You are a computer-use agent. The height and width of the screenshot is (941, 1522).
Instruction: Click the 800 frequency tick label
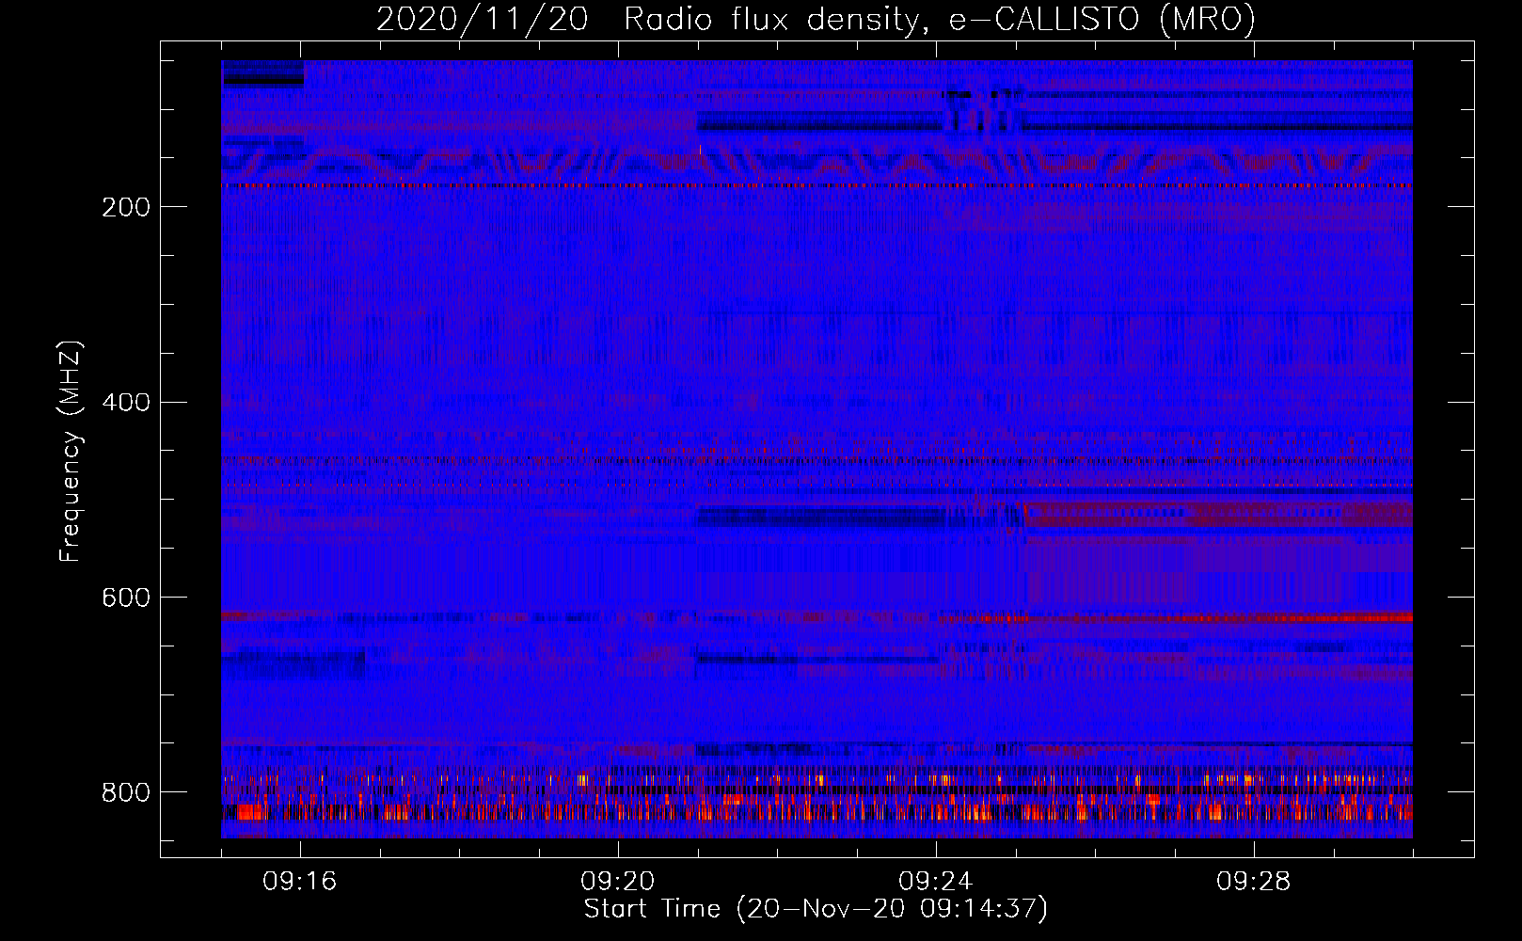tap(125, 792)
